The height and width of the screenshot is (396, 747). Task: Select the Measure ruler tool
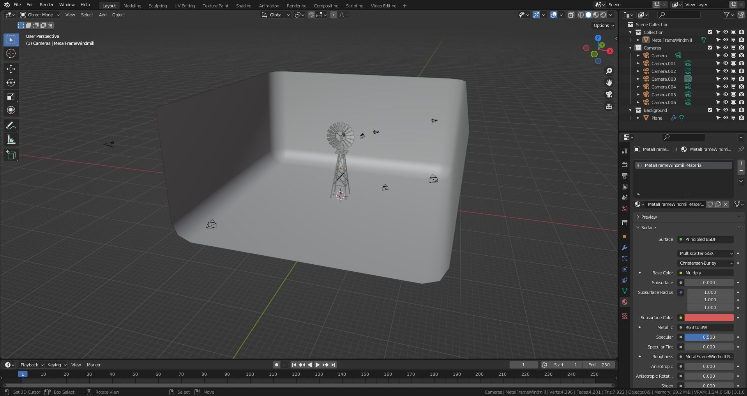[x=11, y=140]
